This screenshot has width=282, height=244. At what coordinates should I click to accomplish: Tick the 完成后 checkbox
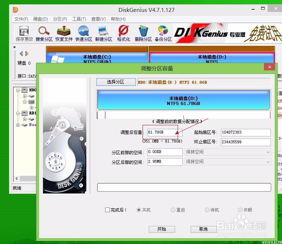[x=107, y=210]
